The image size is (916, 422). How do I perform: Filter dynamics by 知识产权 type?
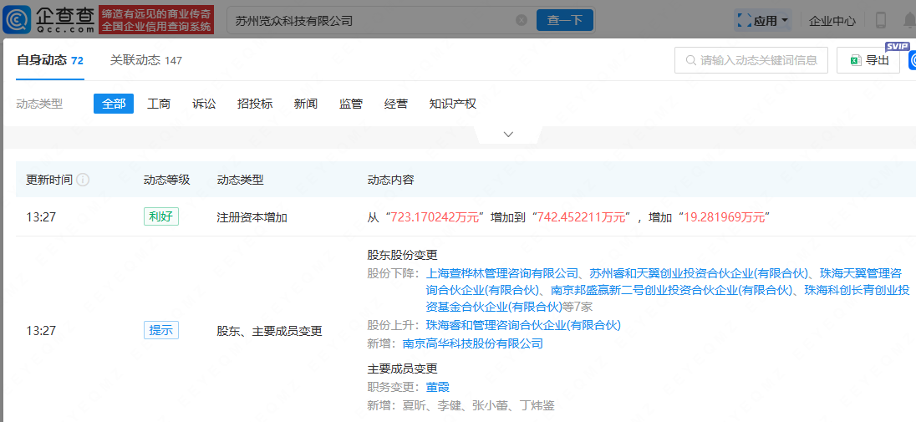coord(452,104)
